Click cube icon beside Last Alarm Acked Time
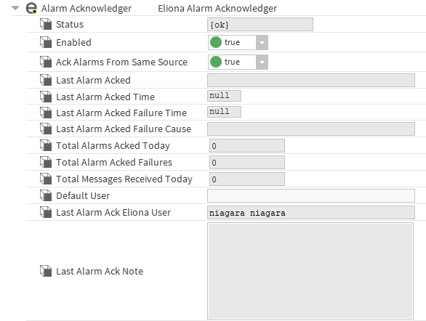426x321 pixels. pyautogui.click(x=46, y=97)
